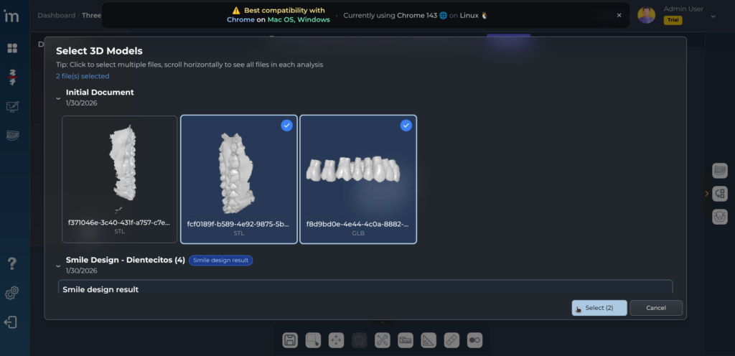Screen dimensions: 735x356
Task: Click the logout icon in left sidebar
Action: coord(11,322)
